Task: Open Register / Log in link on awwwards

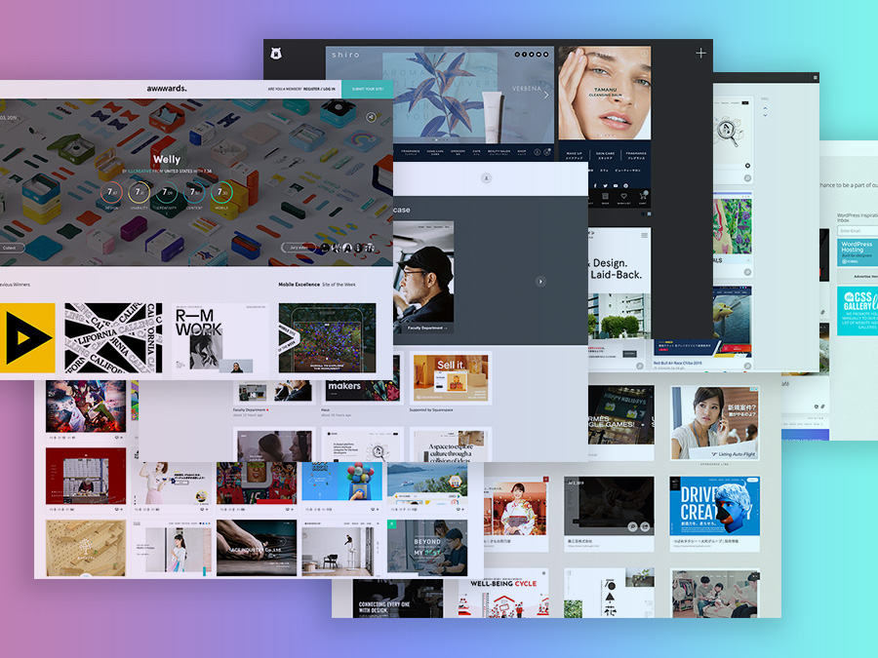Action: tap(319, 89)
